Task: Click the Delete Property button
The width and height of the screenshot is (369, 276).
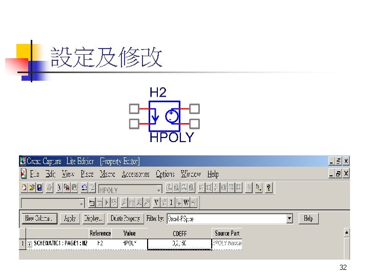Action: point(126,219)
